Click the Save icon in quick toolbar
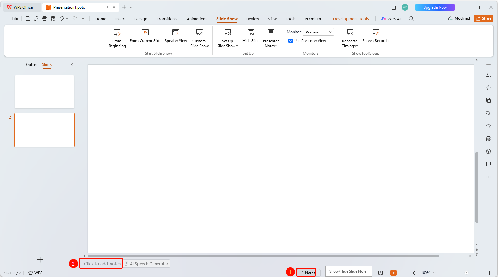The image size is (498, 277). [x=28, y=18]
